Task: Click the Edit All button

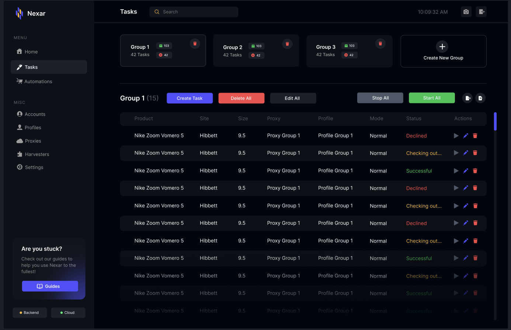Action: [x=293, y=98]
